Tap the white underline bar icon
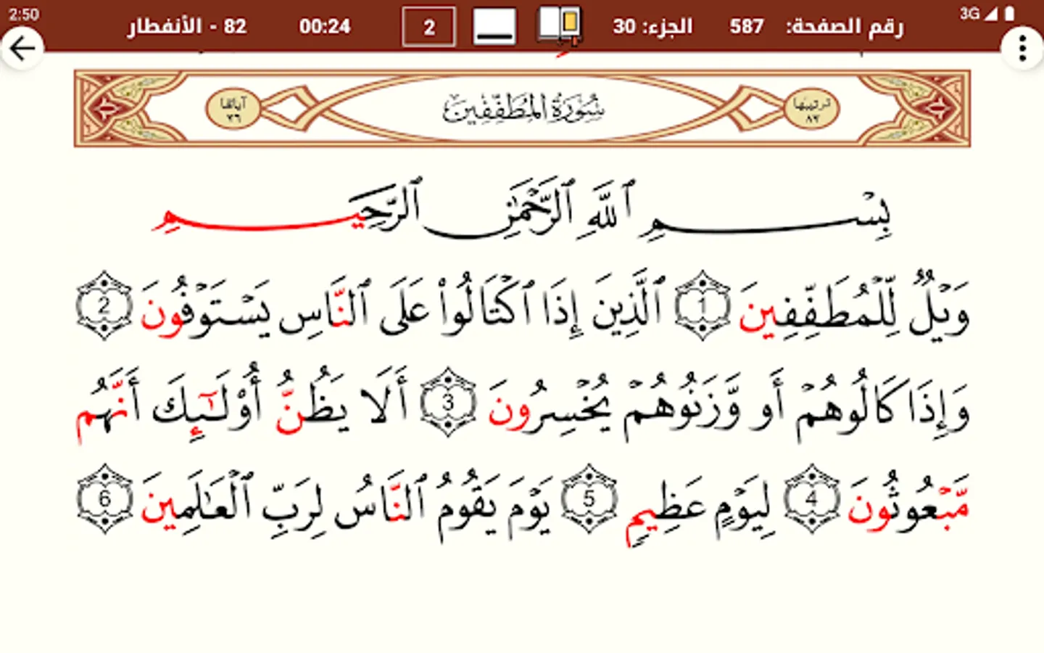Screen dimensions: 1044x653 pos(494,26)
